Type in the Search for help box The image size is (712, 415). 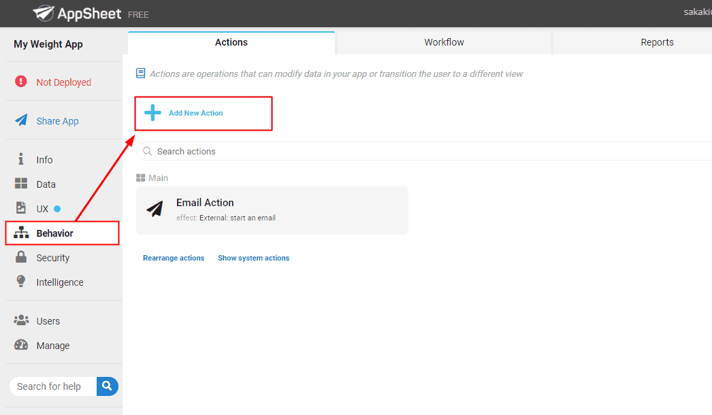point(53,386)
